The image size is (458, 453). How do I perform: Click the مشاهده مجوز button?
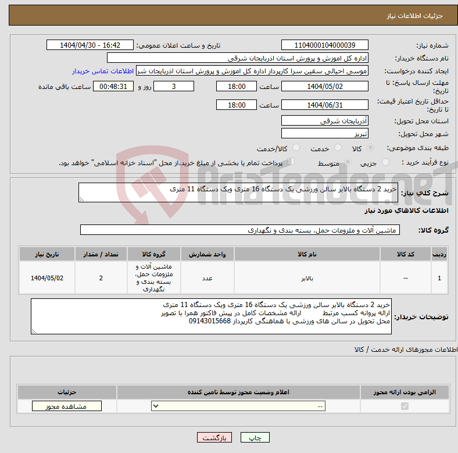pyautogui.click(x=67, y=406)
